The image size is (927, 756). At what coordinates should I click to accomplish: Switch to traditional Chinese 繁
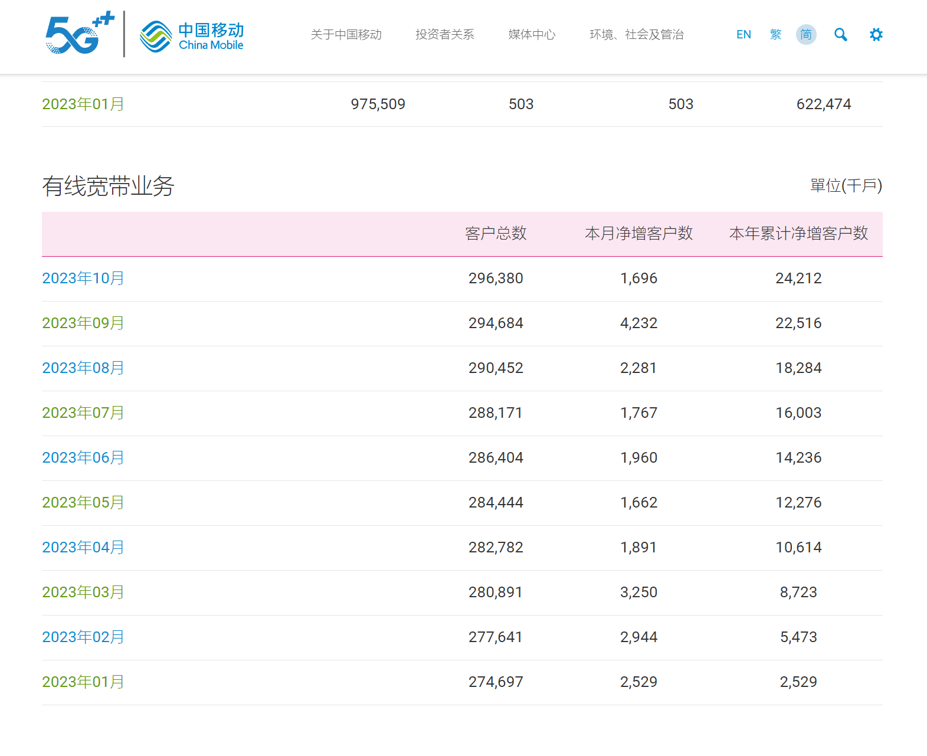(x=776, y=35)
